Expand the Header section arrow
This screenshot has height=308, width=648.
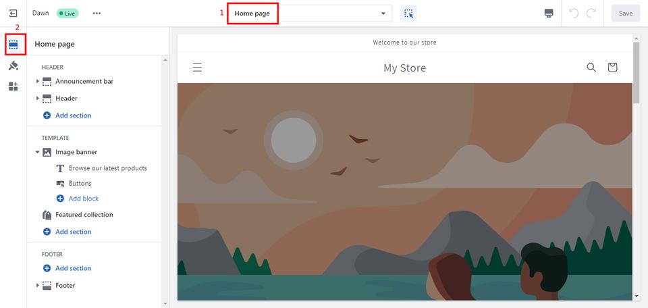point(38,99)
